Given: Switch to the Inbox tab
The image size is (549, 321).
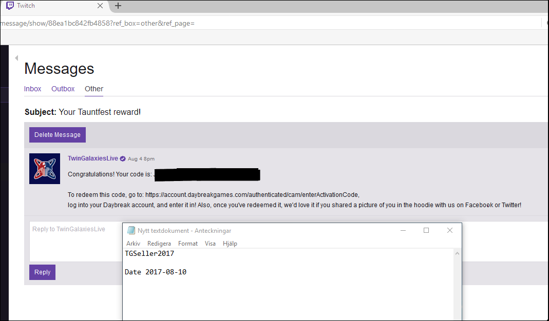Looking at the screenshot, I should [x=32, y=89].
